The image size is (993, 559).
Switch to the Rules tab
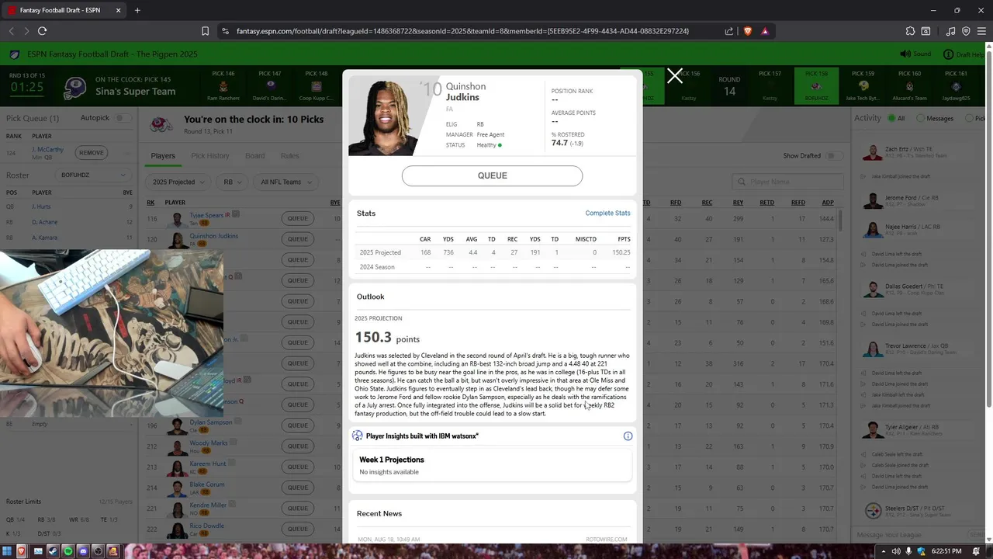coord(290,155)
